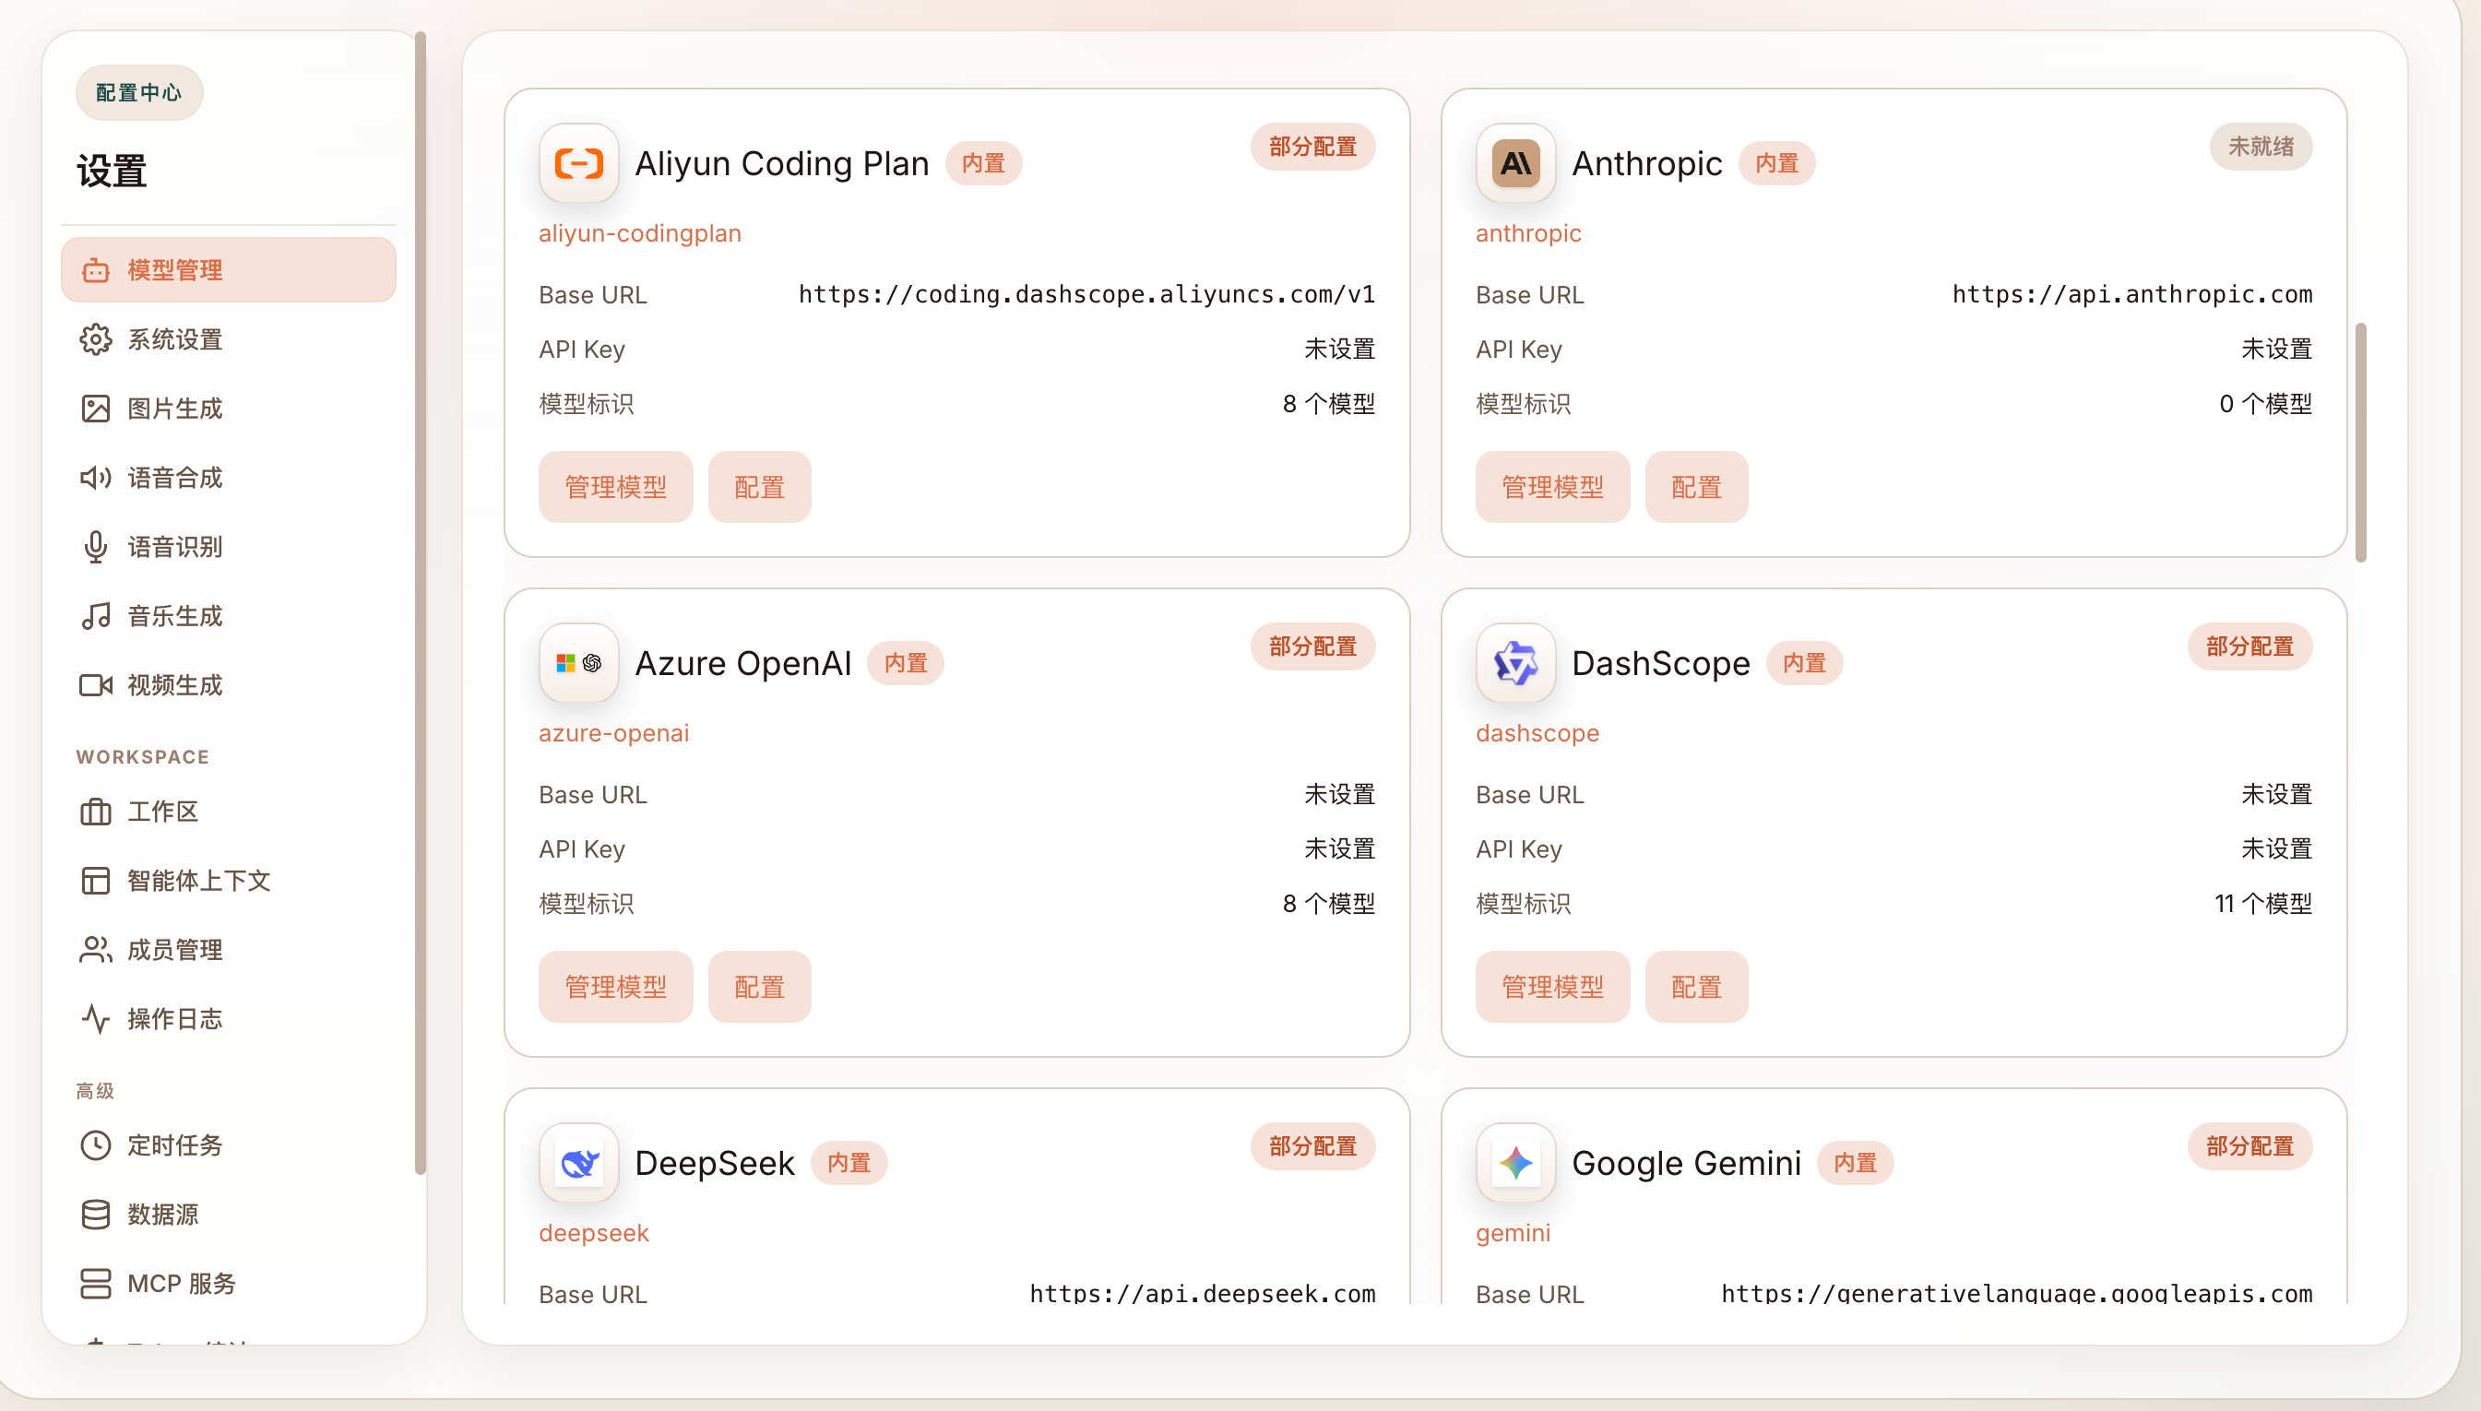Click the 数据源 database icon
This screenshot has height=1411, width=2481.
click(96, 1215)
